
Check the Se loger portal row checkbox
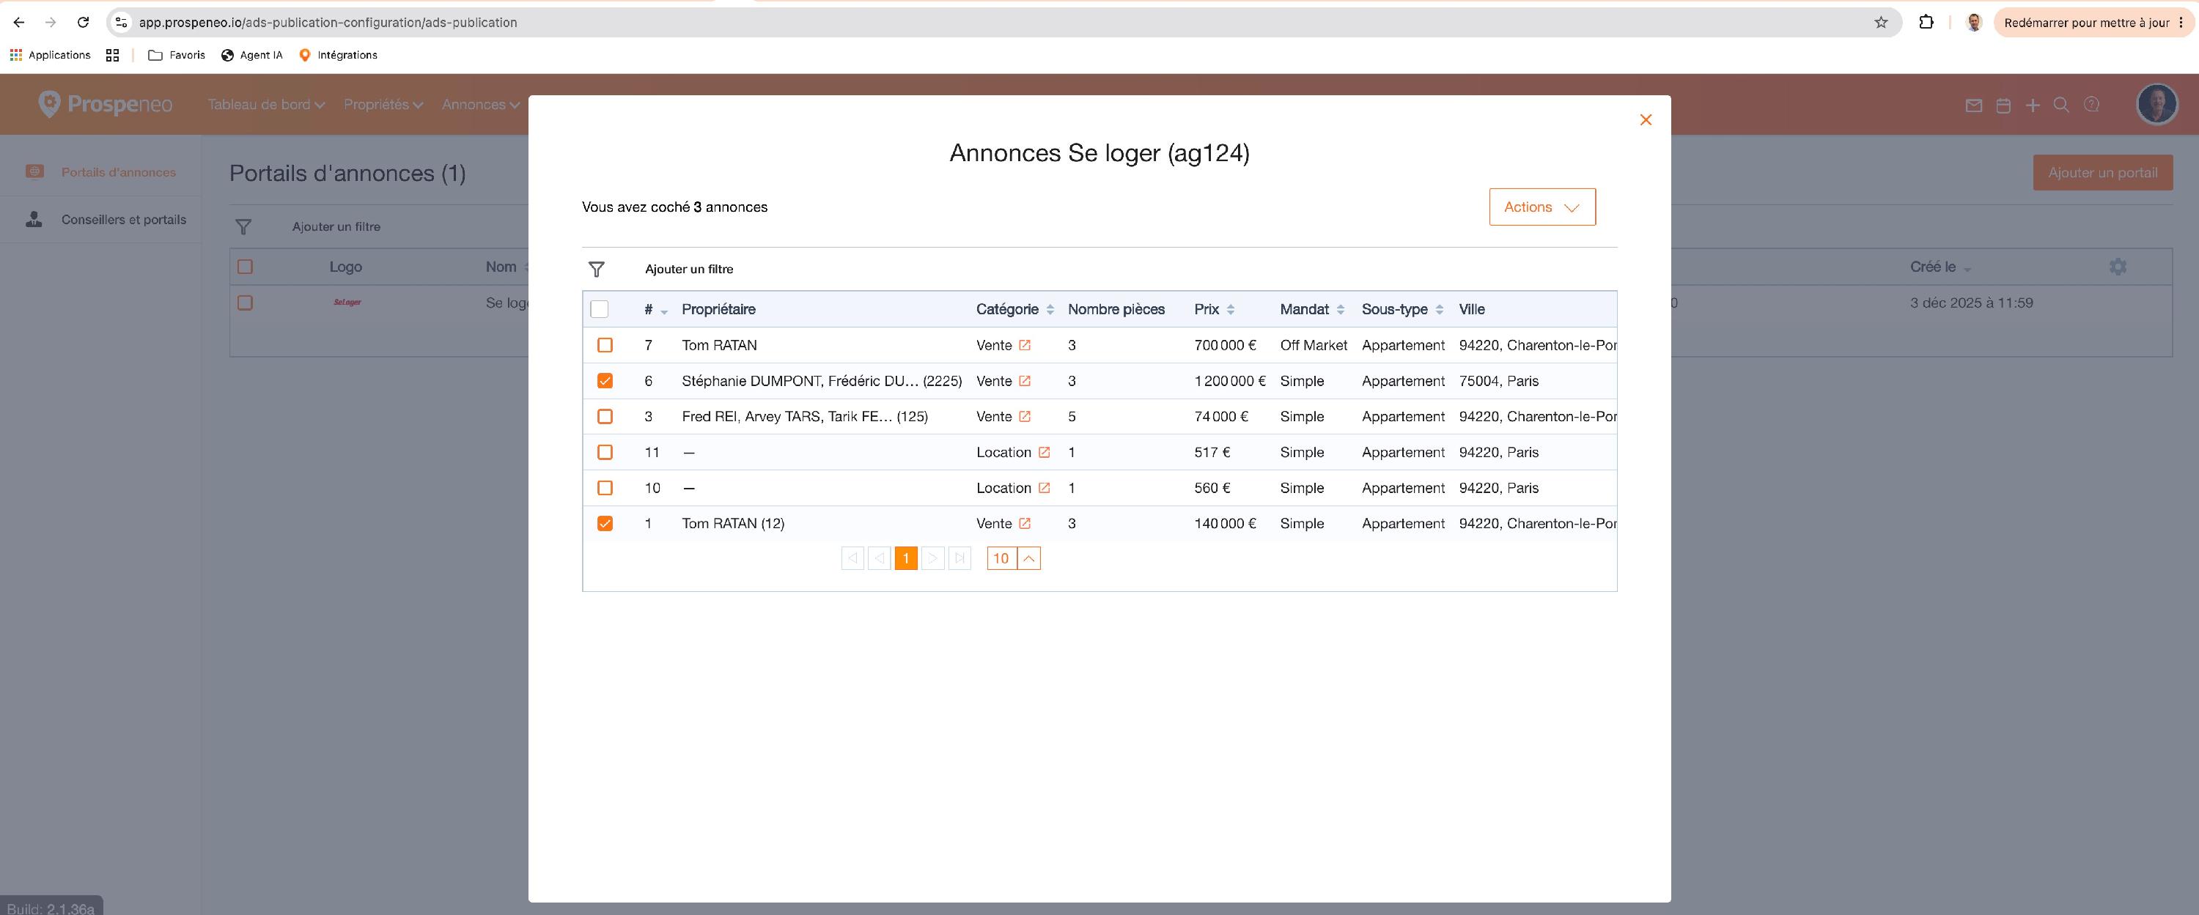245,303
